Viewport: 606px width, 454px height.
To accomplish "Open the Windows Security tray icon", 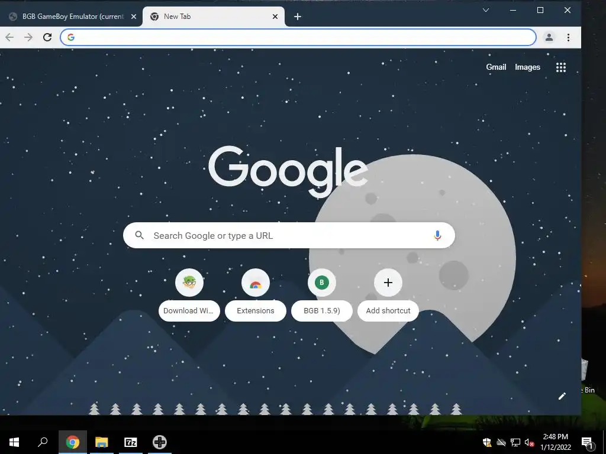I will click(487, 442).
